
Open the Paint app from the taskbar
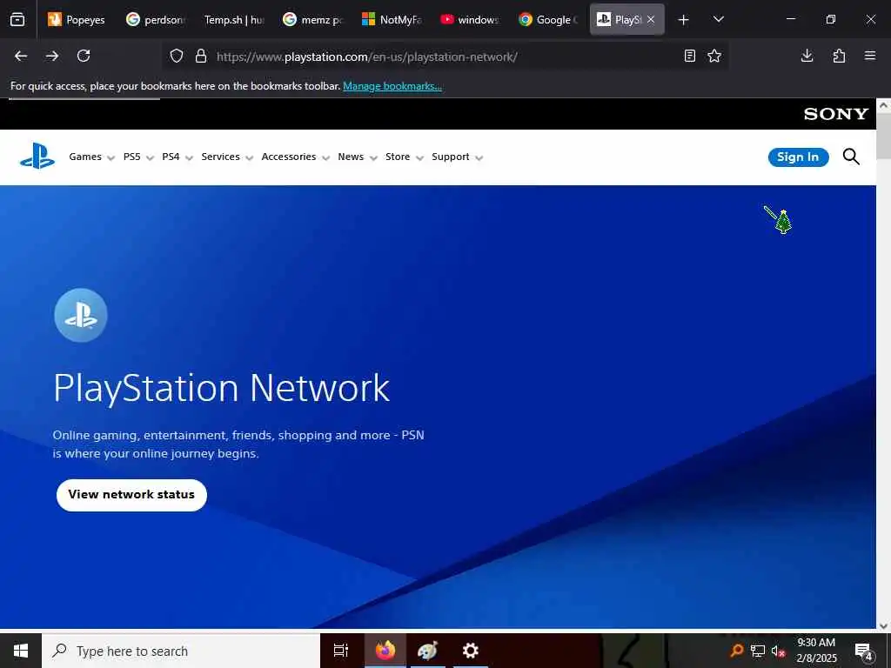(x=427, y=651)
